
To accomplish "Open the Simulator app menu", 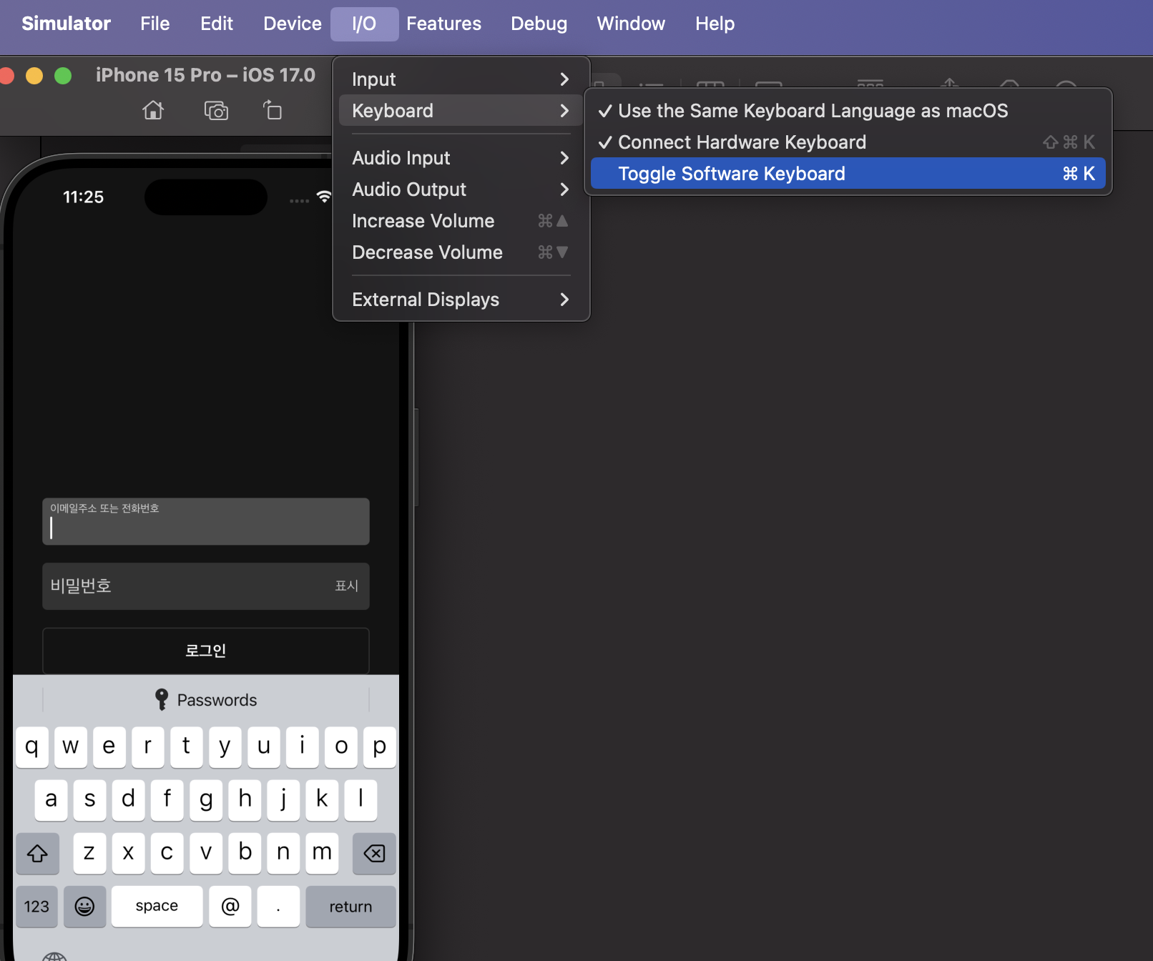I will (66, 24).
